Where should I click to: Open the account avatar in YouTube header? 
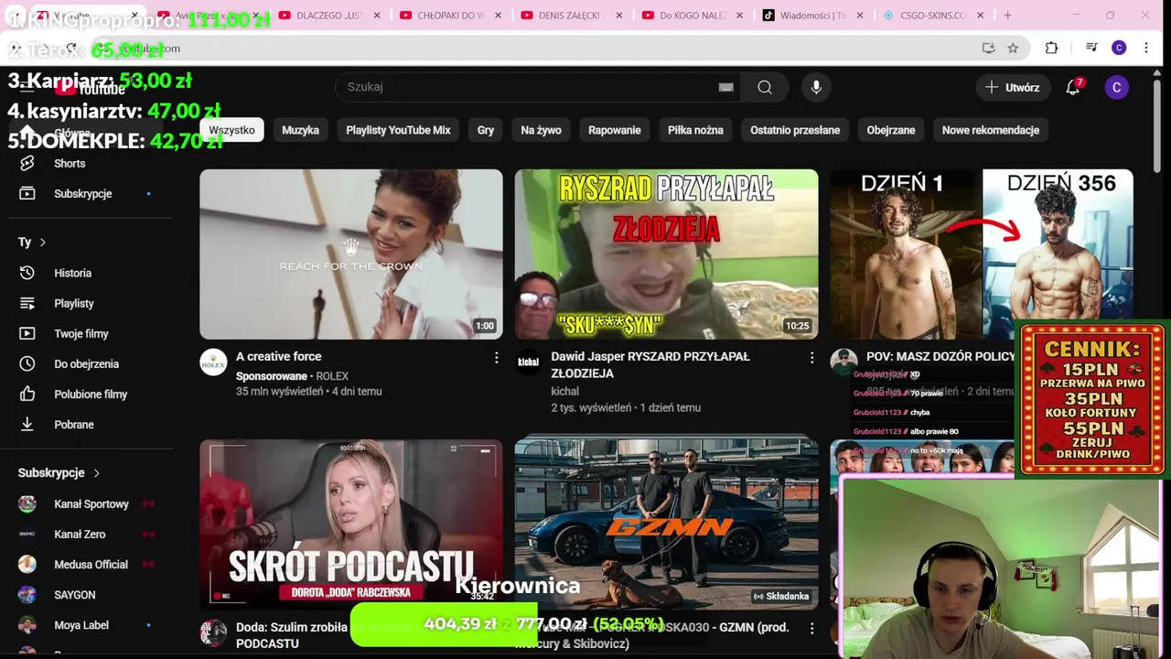tap(1116, 87)
